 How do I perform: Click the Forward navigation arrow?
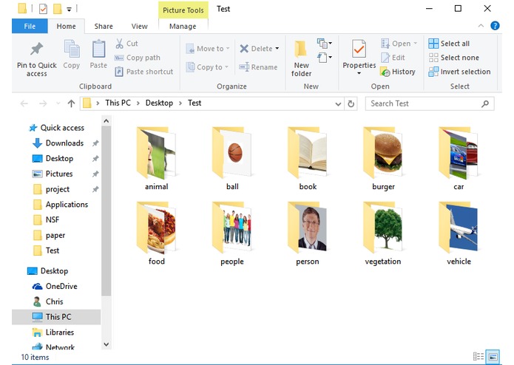coord(43,103)
